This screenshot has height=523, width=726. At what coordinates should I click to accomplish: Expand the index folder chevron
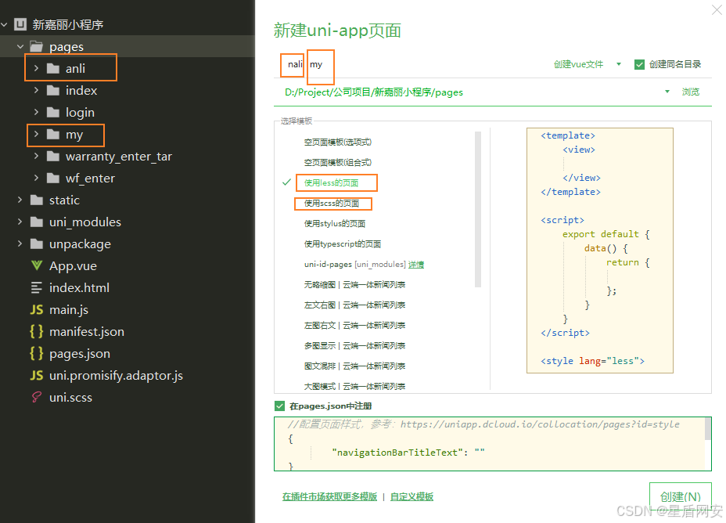point(36,90)
